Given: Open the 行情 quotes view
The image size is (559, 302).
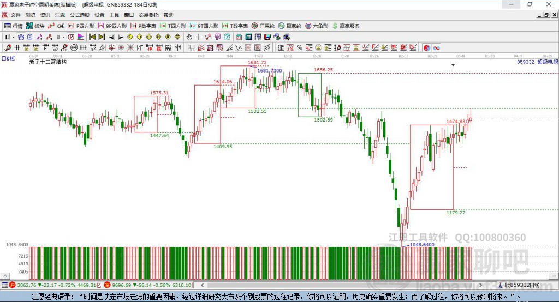Looking at the screenshot, I should [13, 26].
